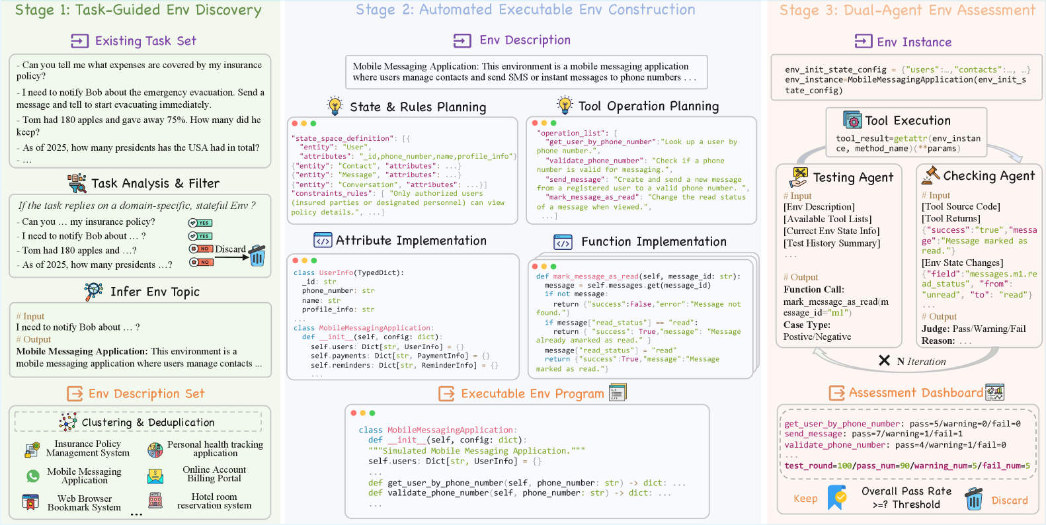This screenshot has width=1046, height=525.
Task: Click the '[Available Tool Lists]' line in Testing Agent
Action: pos(828,219)
